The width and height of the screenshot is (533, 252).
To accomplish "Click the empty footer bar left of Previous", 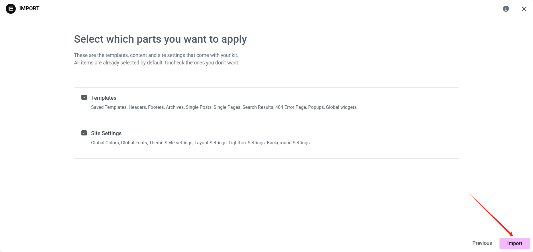I will (x=229, y=243).
